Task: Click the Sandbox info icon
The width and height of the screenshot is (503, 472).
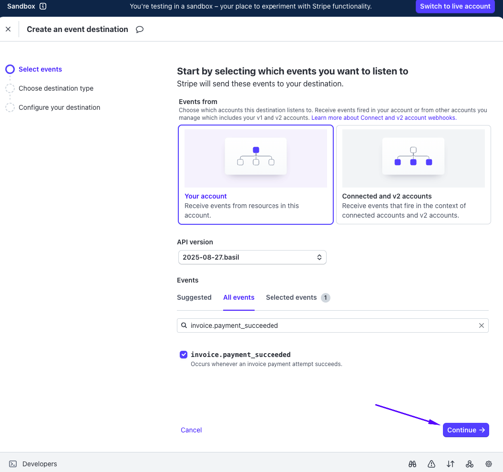Action: pyautogui.click(x=43, y=6)
